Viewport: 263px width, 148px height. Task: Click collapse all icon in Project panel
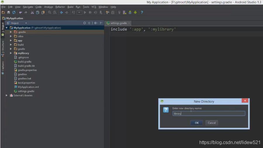89,23
